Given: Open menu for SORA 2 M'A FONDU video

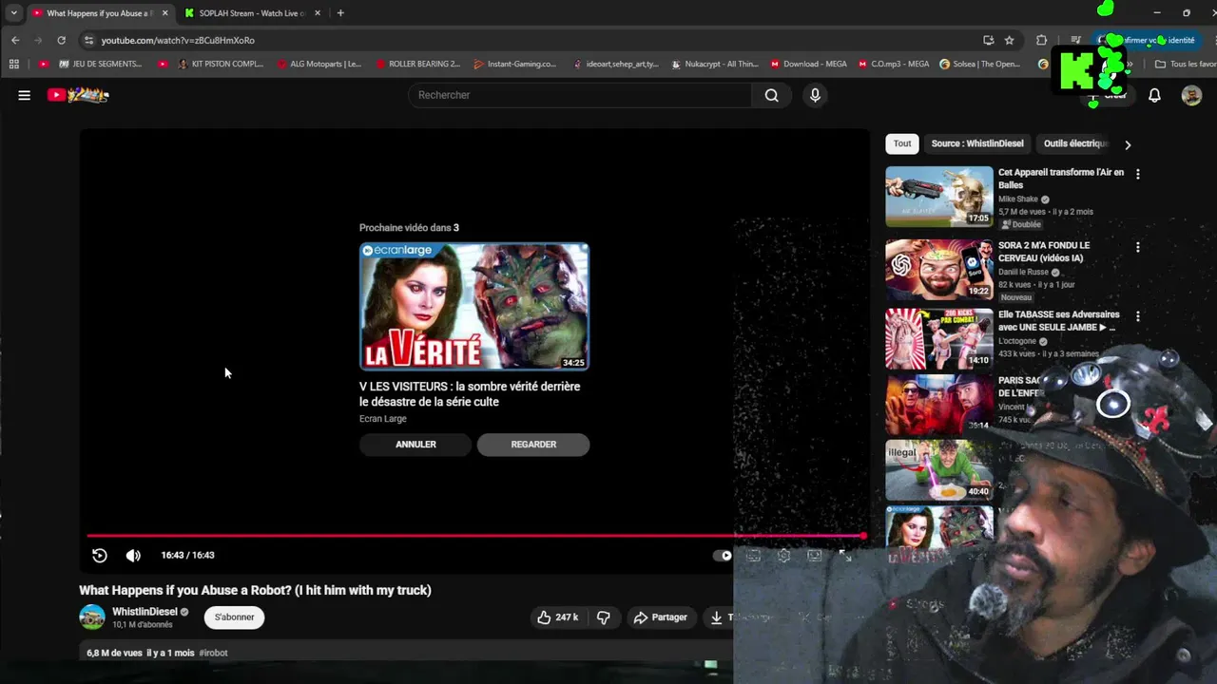Looking at the screenshot, I should pos(1137,247).
